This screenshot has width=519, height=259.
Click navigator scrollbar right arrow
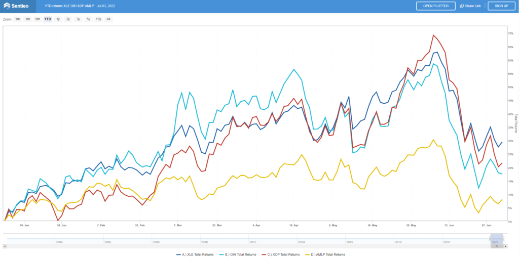[505, 246]
